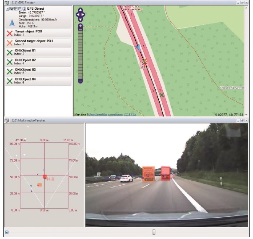Zoom out the map with minus button
Viewport: 253px width, 239px height.
tap(80, 81)
